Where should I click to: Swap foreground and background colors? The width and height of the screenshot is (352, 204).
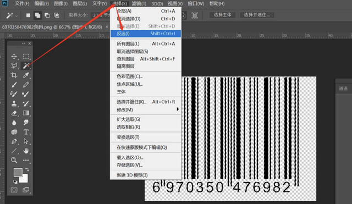[x=27, y=169]
